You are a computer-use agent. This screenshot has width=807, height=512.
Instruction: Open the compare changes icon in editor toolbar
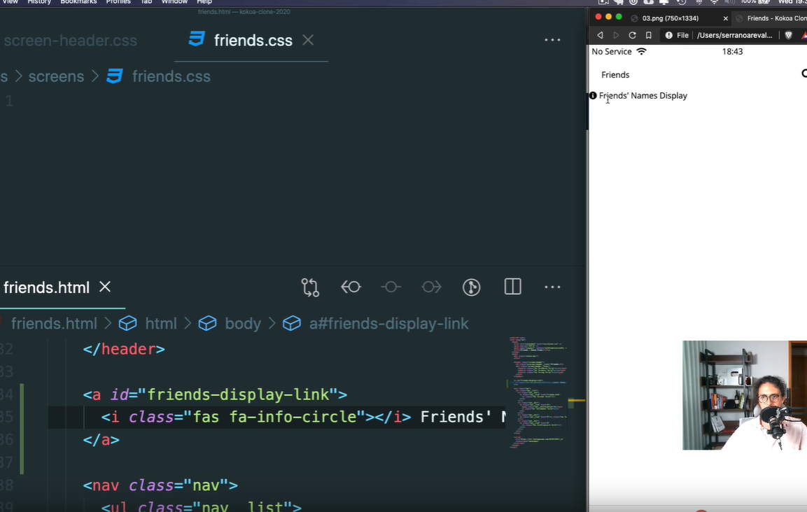(x=310, y=287)
